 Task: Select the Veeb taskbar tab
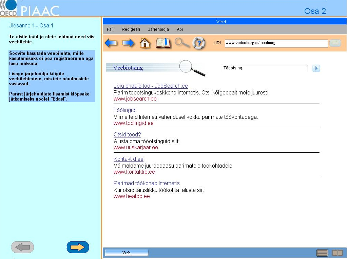(127, 253)
